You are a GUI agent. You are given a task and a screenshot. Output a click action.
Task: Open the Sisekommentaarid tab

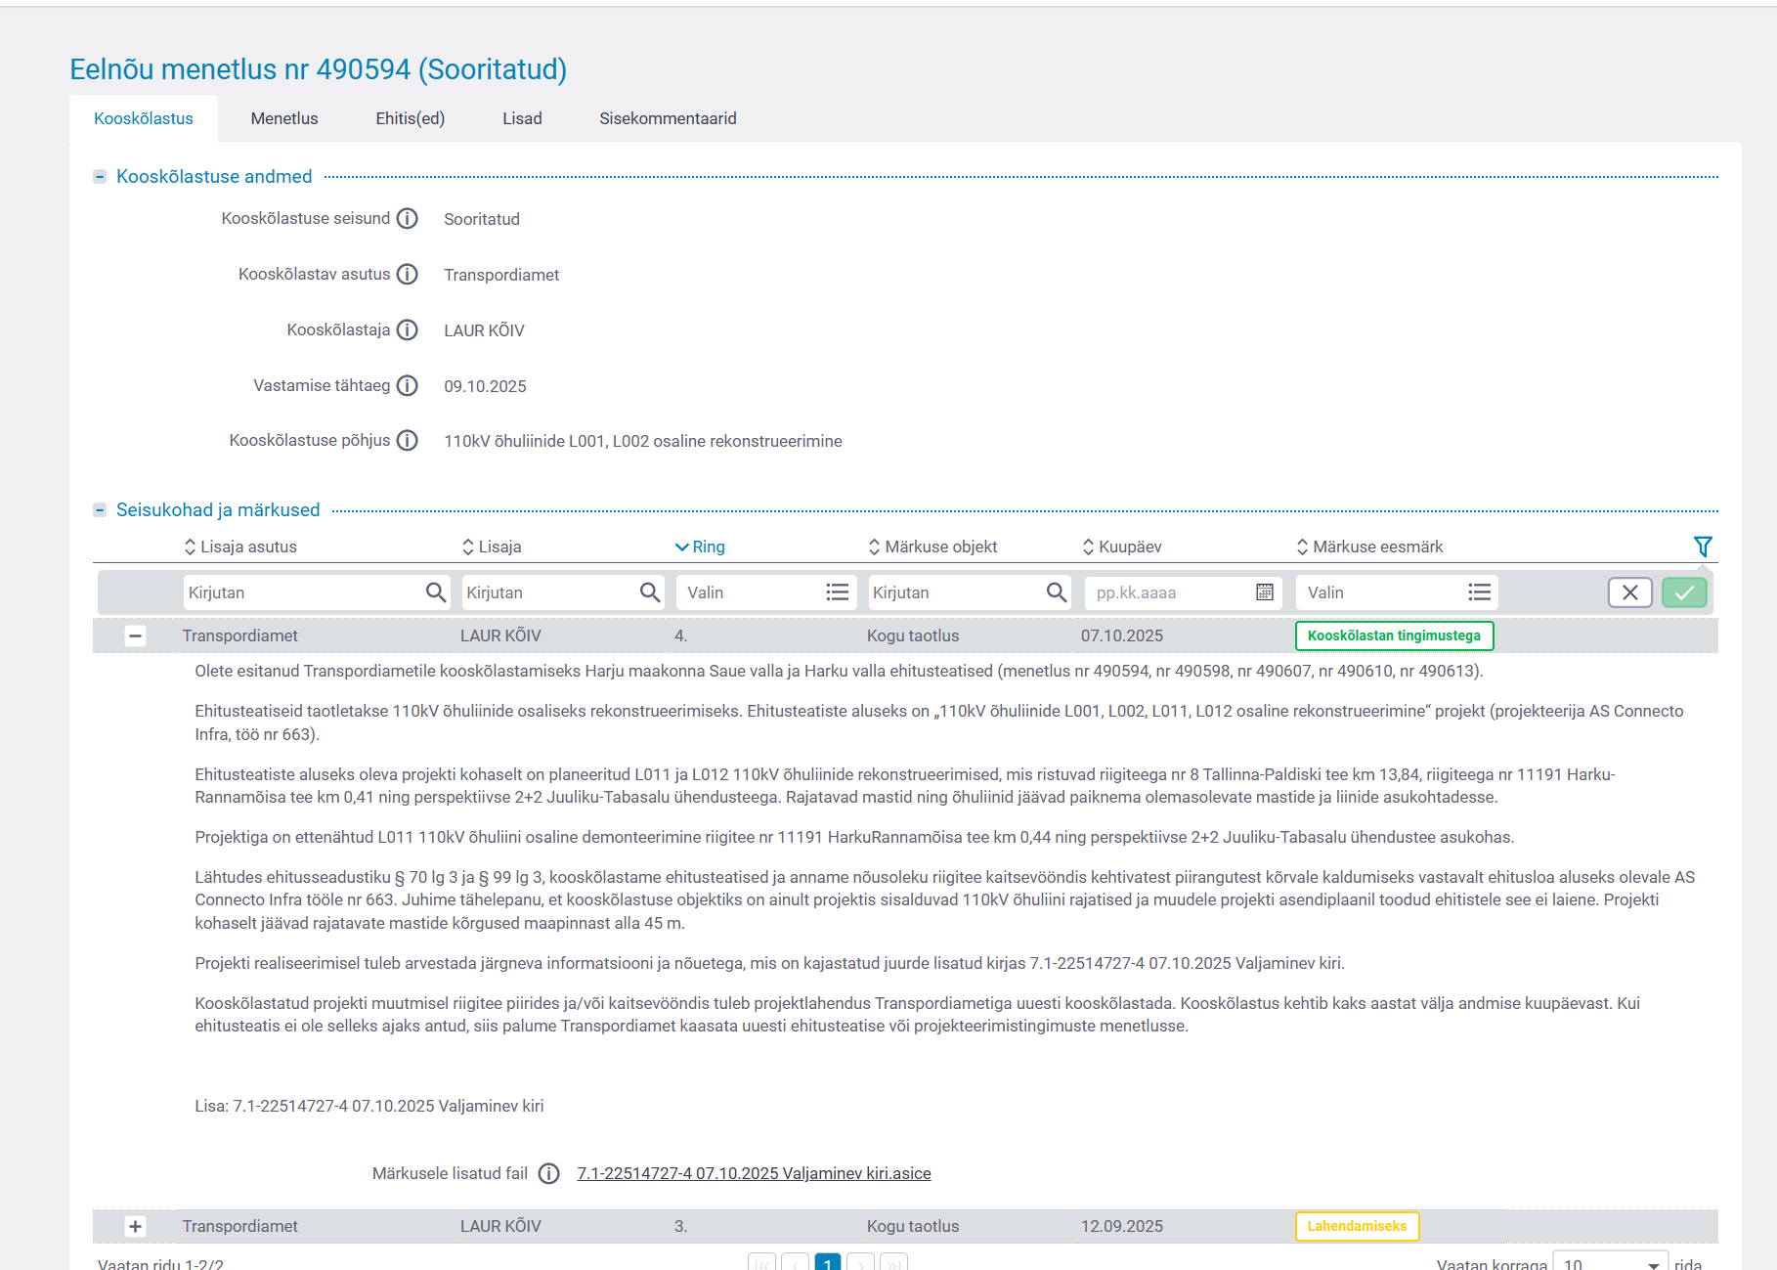click(668, 118)
